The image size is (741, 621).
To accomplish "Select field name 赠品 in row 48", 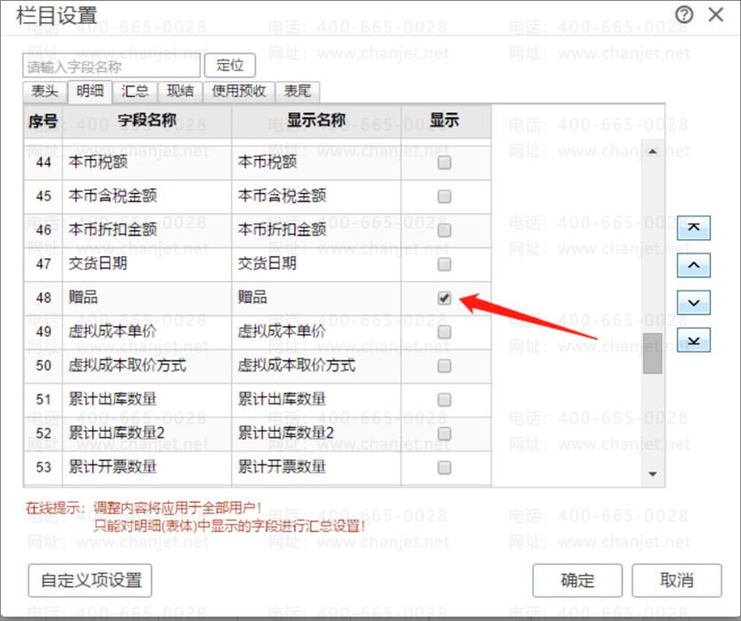I will (x=147, y=298).
